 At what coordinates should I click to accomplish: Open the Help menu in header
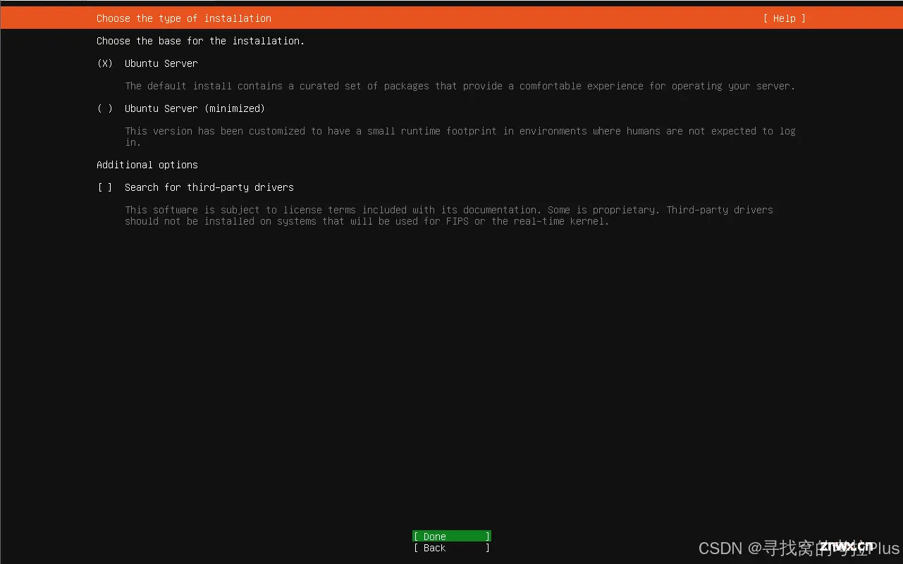(784, 18)
